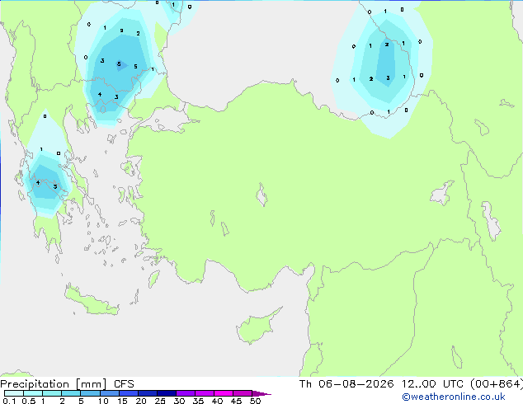Click the '12..00 UTC' time label
Viewport: 523px width, 404px height.
(432, 383)
